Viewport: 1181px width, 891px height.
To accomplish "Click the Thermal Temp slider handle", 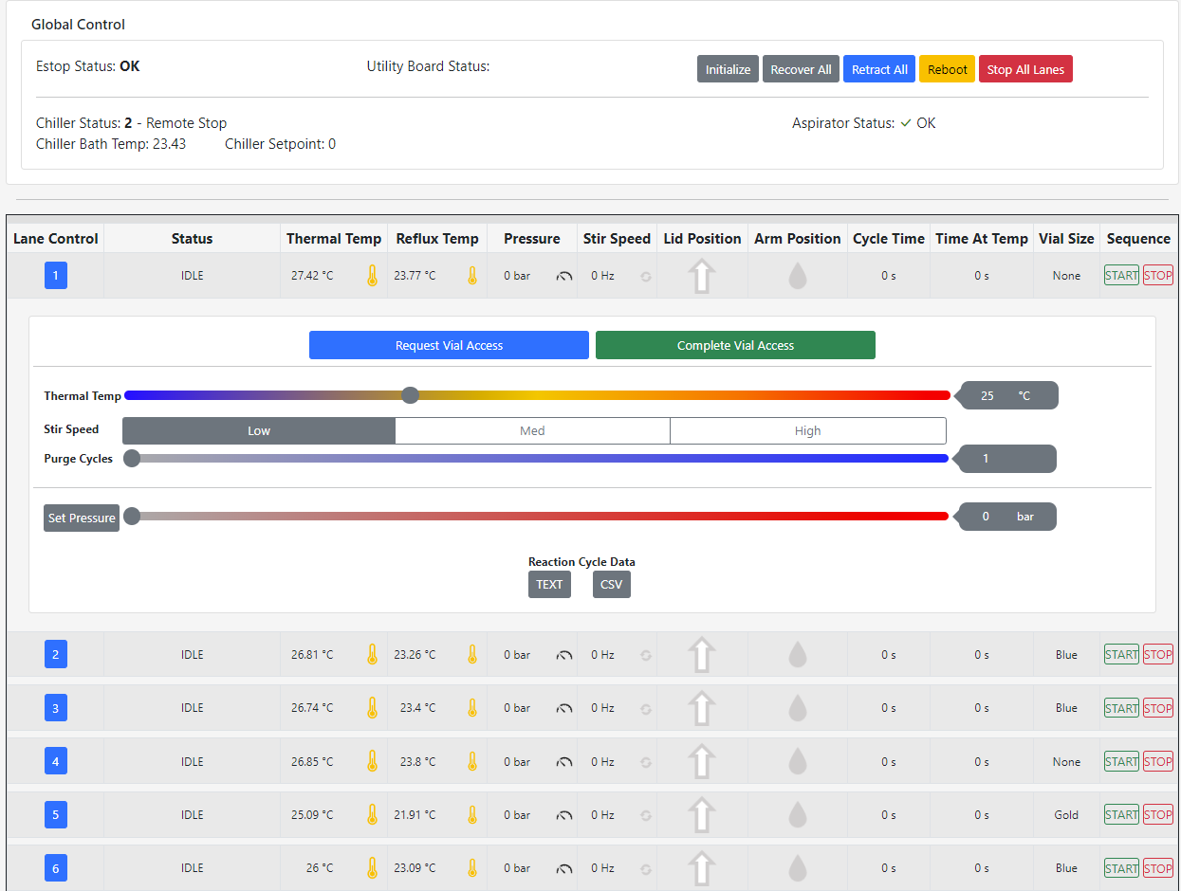I will (x=410, y=395).
